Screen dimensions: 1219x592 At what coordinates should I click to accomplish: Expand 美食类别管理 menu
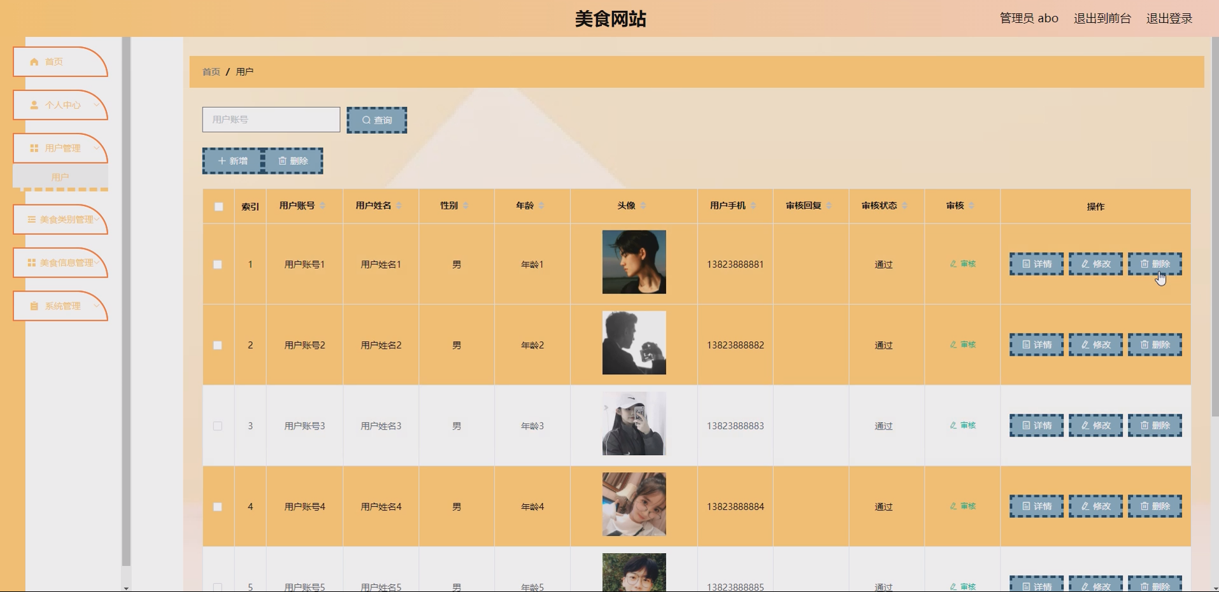[x=60, y=220]
